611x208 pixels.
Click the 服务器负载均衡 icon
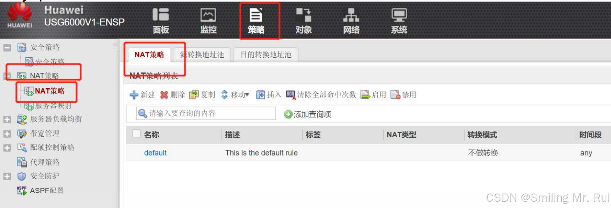21,119
